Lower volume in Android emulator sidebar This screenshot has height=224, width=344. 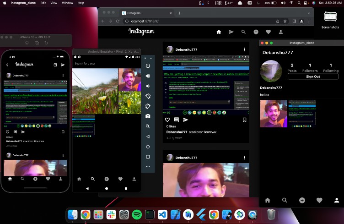pyautogui.click(x=148, y=86)
